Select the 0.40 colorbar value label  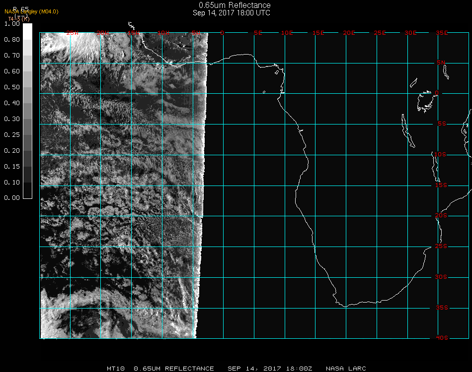[12, 103]
